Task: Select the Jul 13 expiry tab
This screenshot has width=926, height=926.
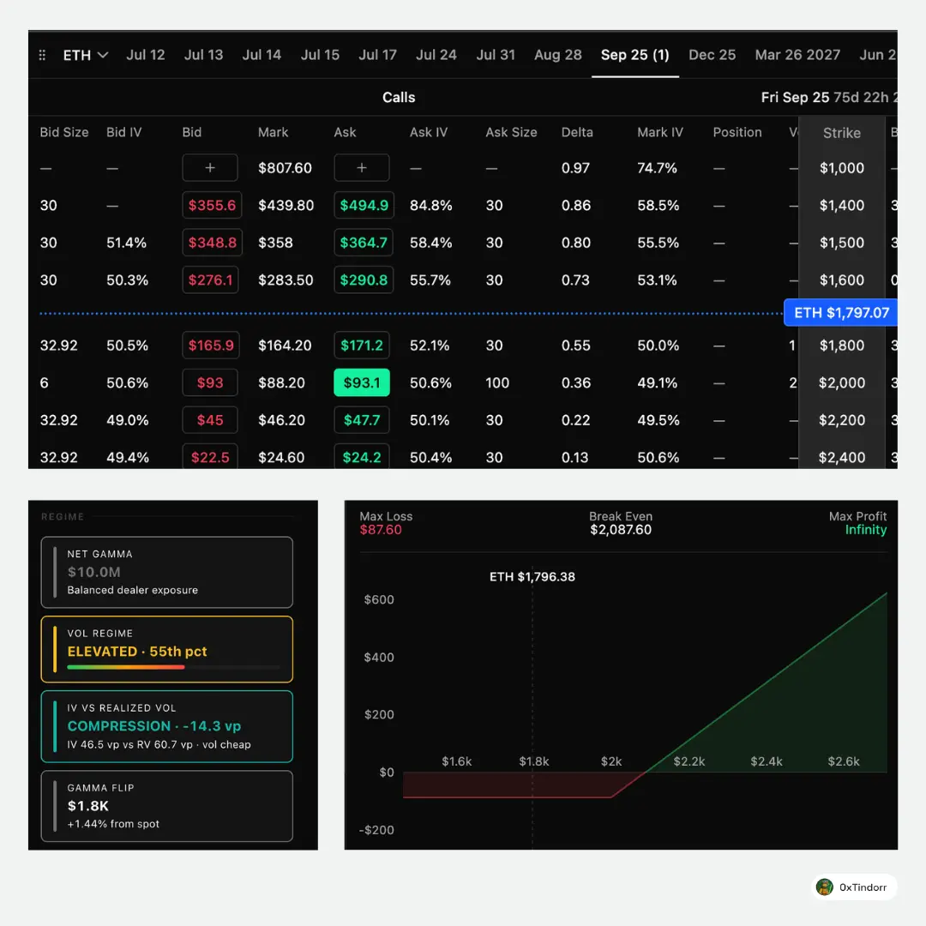Action: tap(203, 55)
